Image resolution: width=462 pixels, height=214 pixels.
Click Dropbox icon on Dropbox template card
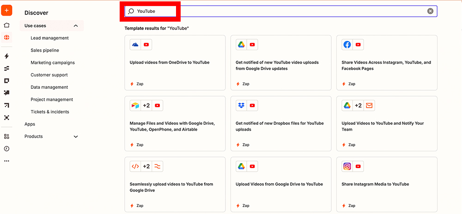241,105
